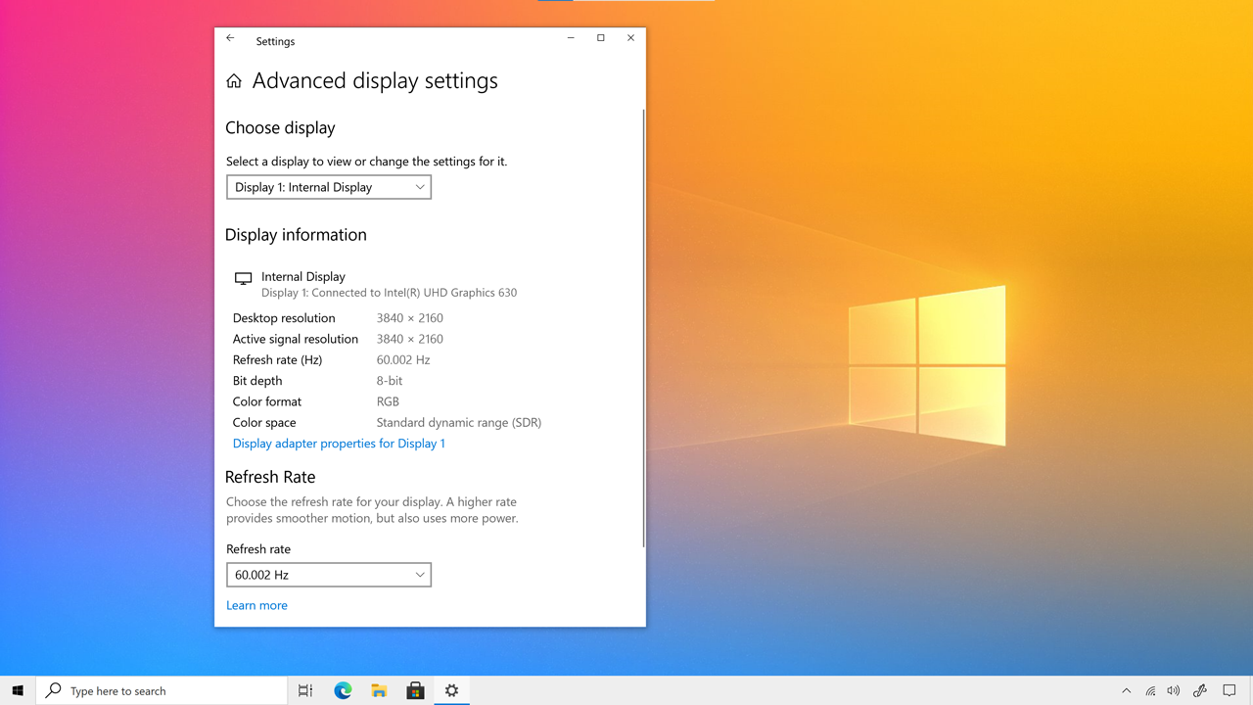This screenshot has height=705, width=1253.
Task: Open the network Wi-Fi tray icon
Action: tap(1150, 690)
